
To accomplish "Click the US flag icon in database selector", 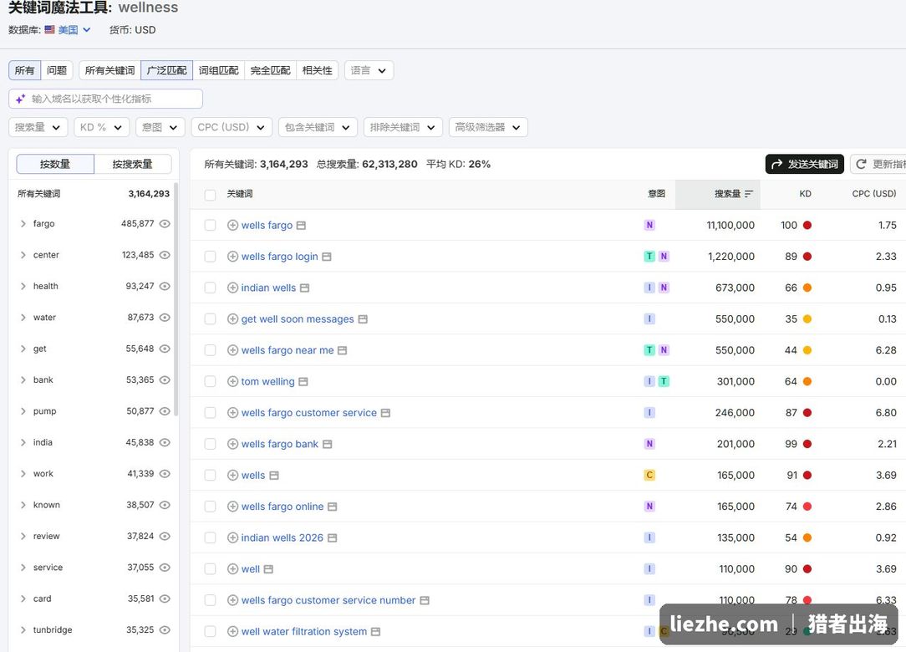I will pos(49,29).
